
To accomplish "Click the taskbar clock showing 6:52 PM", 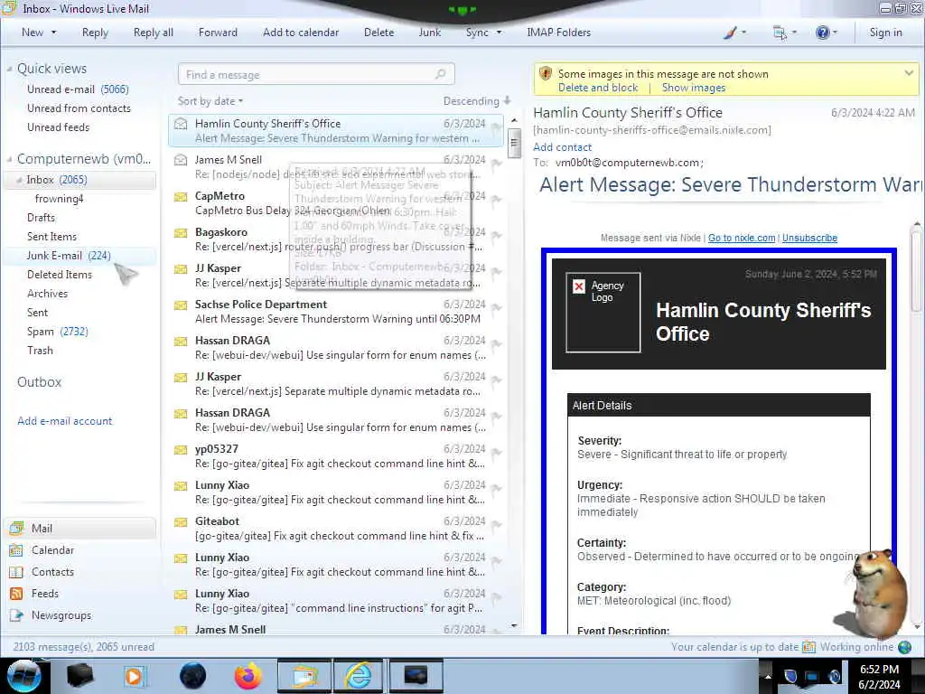I will (879, 676).
